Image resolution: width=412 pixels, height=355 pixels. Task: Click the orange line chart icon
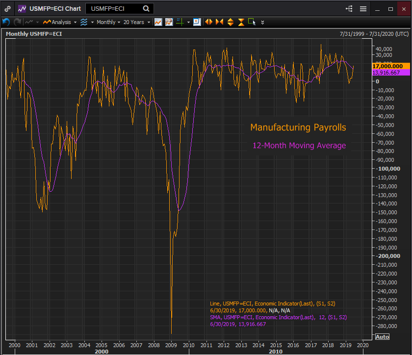point(158,22)
